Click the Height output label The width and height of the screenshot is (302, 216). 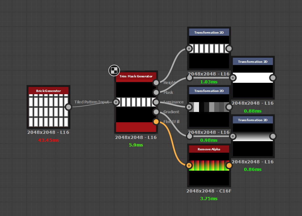pyautogui.click(x=170, y=83)
